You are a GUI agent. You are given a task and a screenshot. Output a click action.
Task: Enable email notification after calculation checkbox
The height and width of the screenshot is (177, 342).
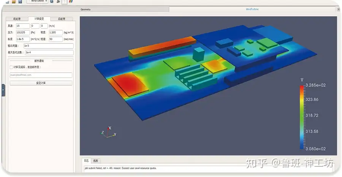pyautogui.click(x=11, y=67)
